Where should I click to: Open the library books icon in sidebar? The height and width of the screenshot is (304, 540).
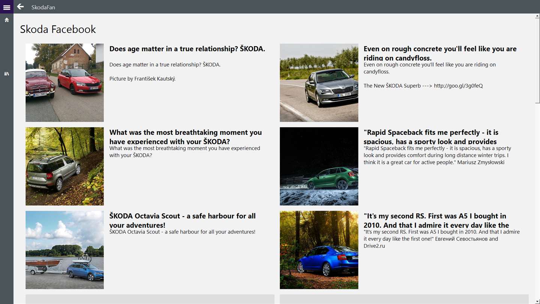click(x=7, y=74)
